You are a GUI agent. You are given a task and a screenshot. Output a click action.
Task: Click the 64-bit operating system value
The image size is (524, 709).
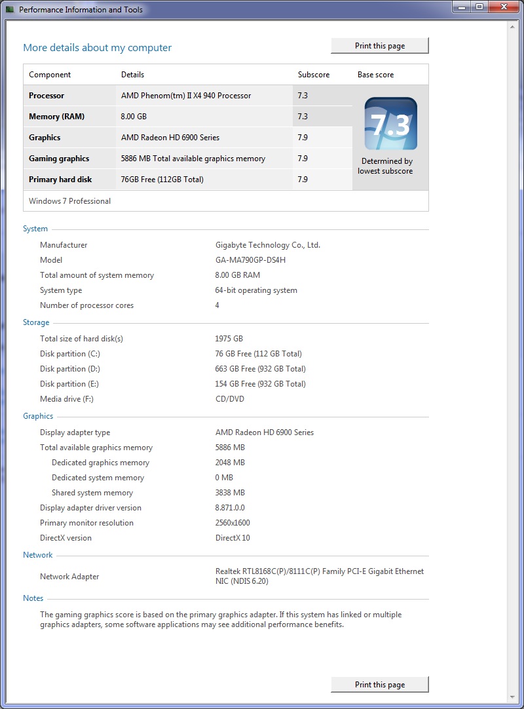click(256, 290)
